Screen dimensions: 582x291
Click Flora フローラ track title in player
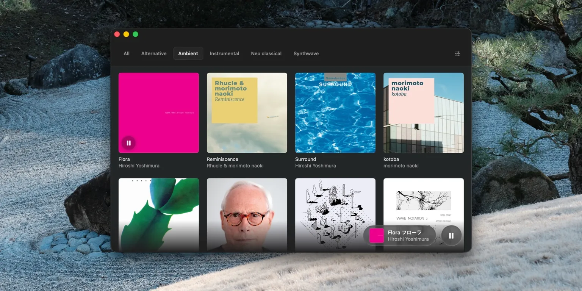pyautogui.click(x=405, y=232)
